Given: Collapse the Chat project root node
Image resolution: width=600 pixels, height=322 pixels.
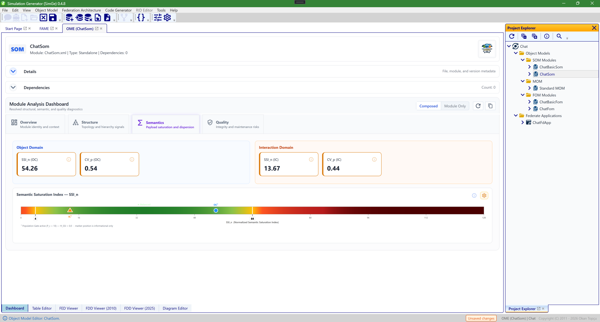Looking at the screenshot, I should pyautogui.click(x=509, y=46).
